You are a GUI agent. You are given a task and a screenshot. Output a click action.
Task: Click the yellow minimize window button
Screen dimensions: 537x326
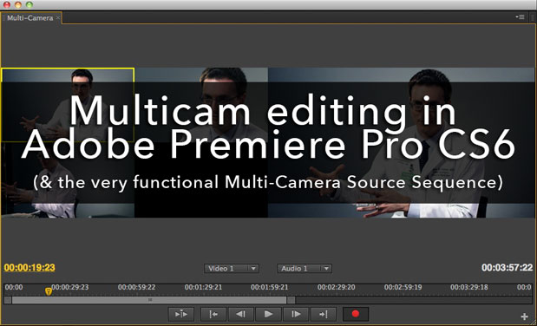[x=18, y=5]
